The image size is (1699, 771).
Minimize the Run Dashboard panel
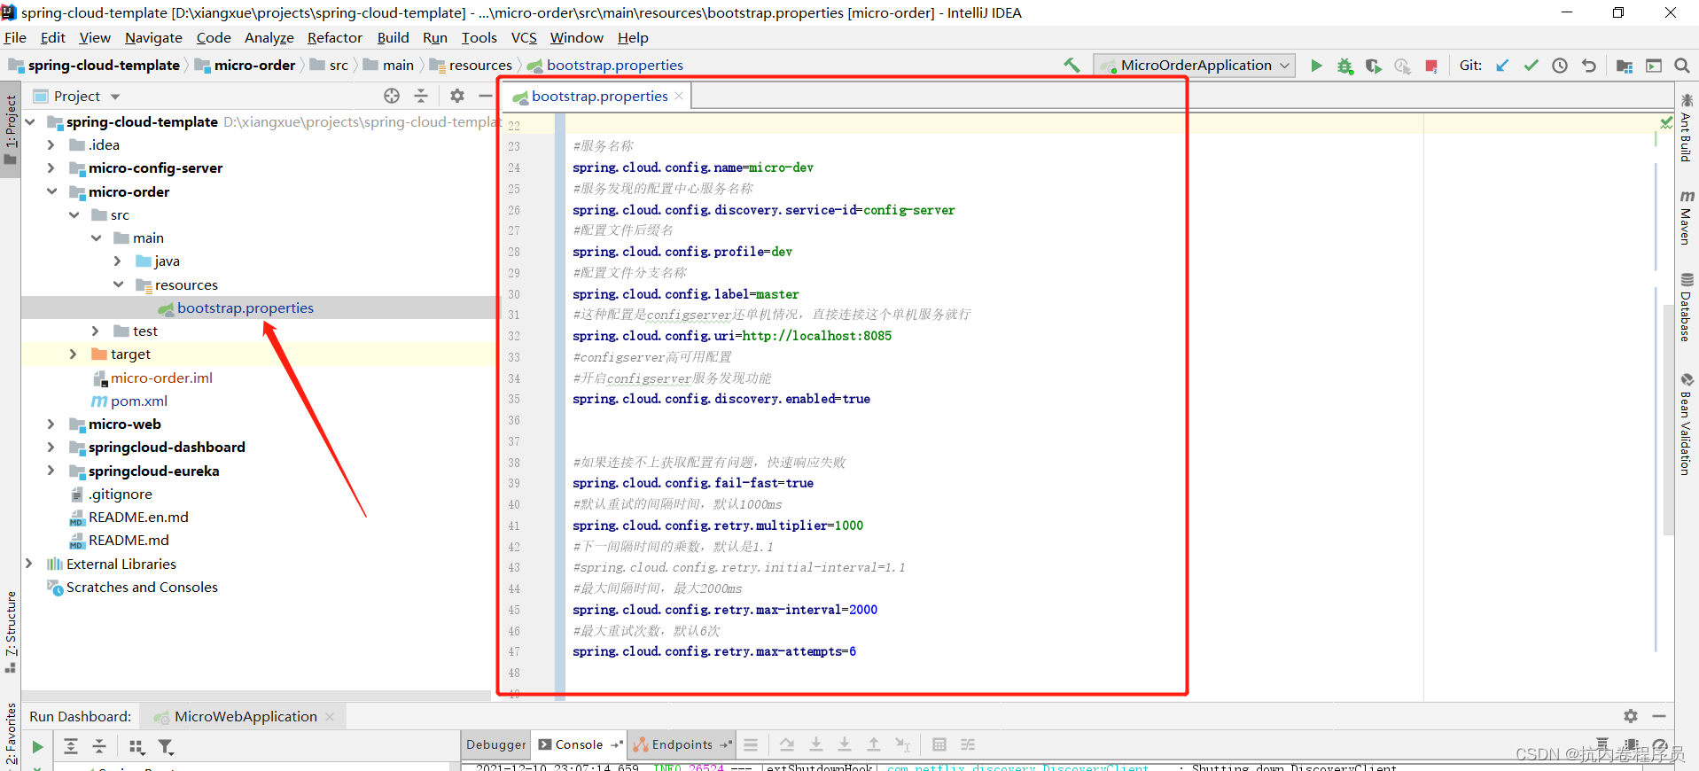pyautogui.click(x=1659, y=716)
